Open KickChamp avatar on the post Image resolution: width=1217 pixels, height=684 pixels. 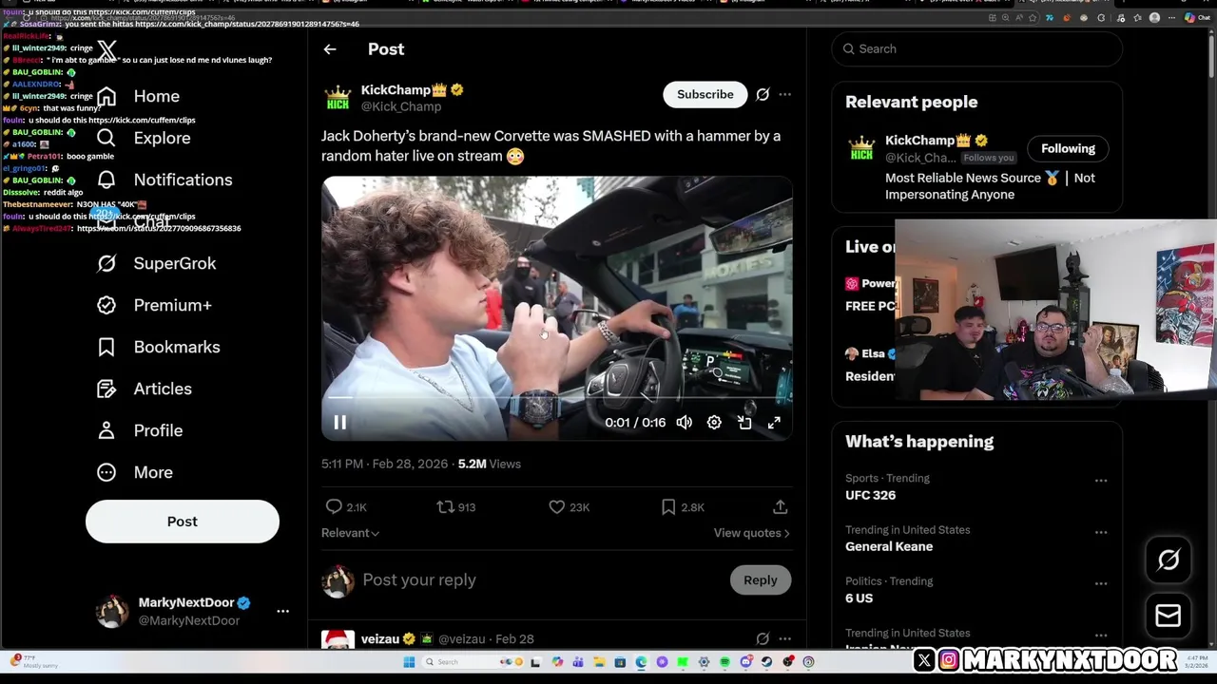tap(338, 98)
